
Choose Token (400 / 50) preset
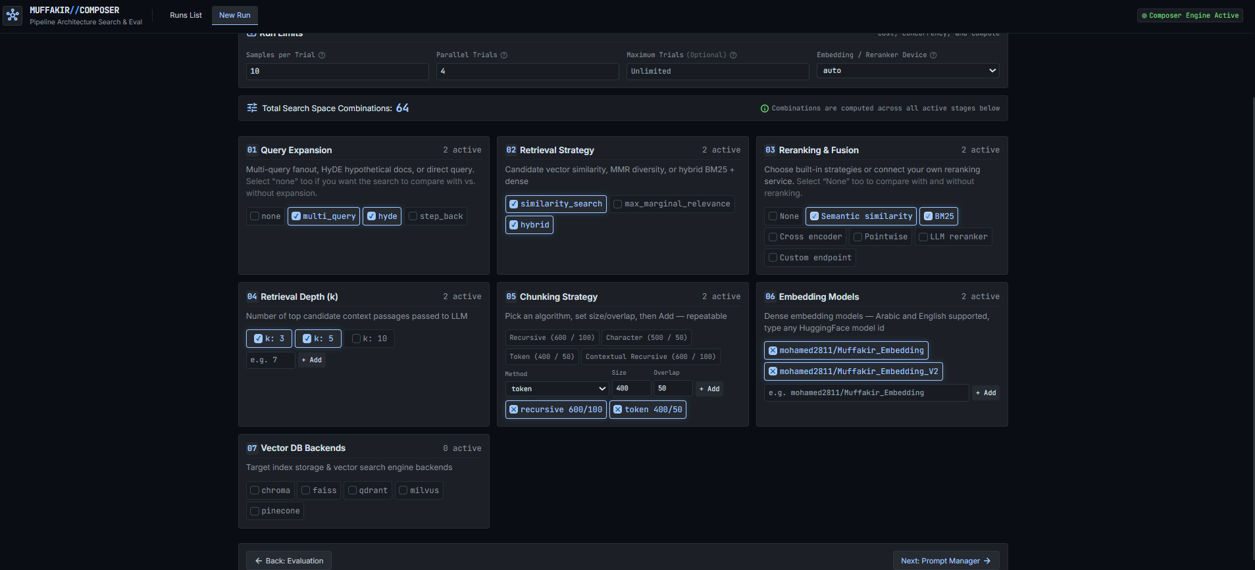click(x=542, y=357)
